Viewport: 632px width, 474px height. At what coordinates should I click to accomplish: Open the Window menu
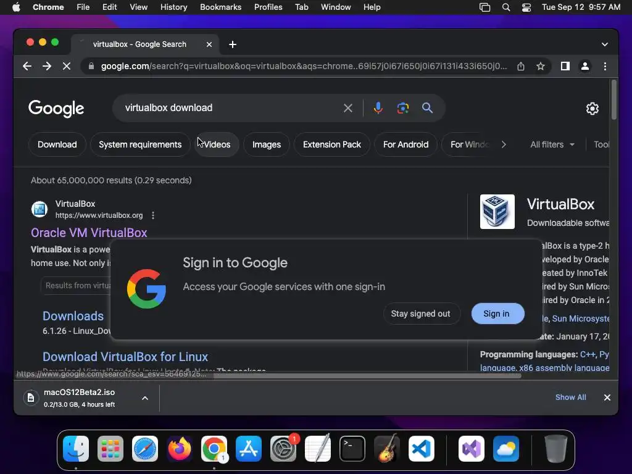coord(336,7)
